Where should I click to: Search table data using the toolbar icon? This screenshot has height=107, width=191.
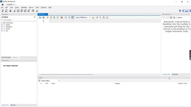33,11
